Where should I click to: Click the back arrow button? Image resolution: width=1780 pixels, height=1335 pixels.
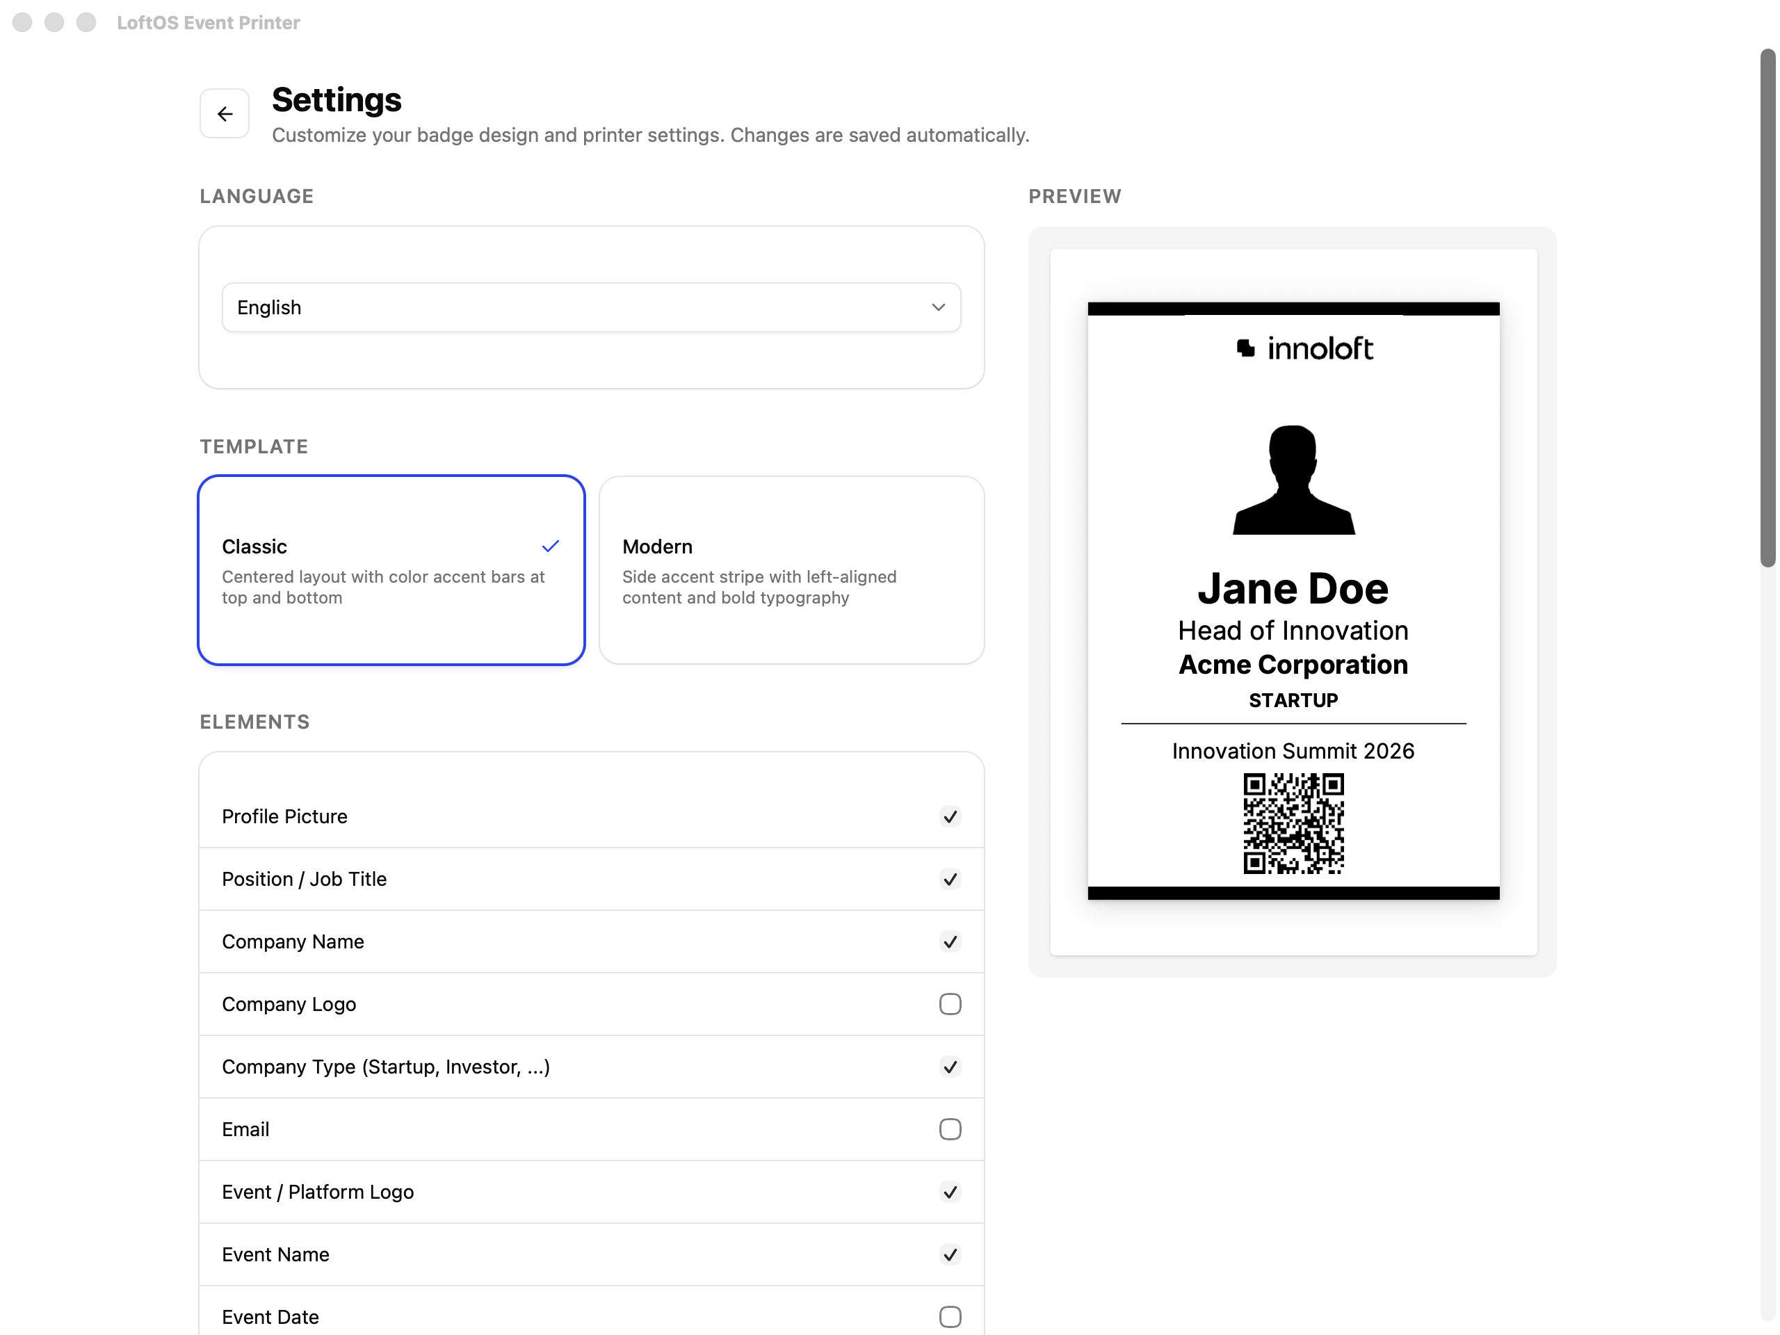225,113
